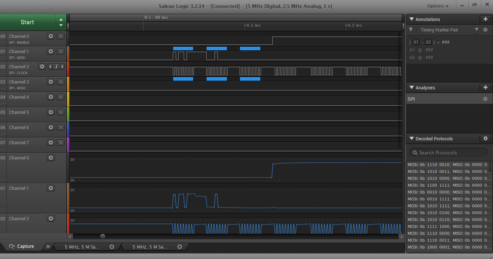Image resolution: width=493 pixels, height=259 pixels.
Task: Open Timing Marker Pair dropdown arrow
Action: [x=477, y=30]
